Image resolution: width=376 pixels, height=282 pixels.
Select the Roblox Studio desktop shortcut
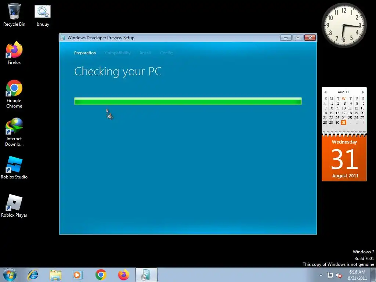[x=14, y=167]
